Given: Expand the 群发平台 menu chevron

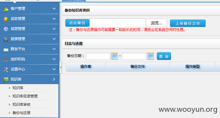Looking at the screenshot, I should [54, 49].
